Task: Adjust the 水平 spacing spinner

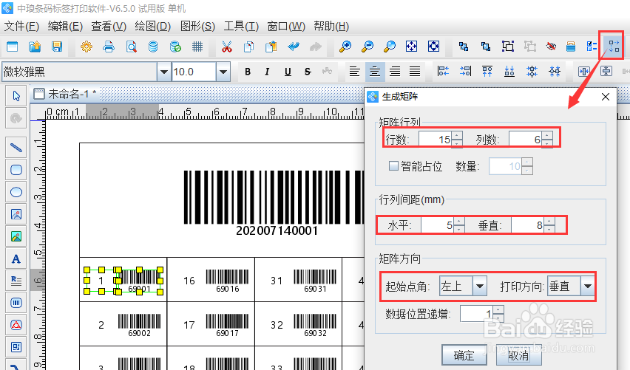Action: (459, 225)
